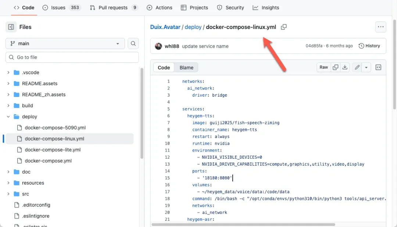Switch to Code view toggle
The image size is (397, 227).
164,68
